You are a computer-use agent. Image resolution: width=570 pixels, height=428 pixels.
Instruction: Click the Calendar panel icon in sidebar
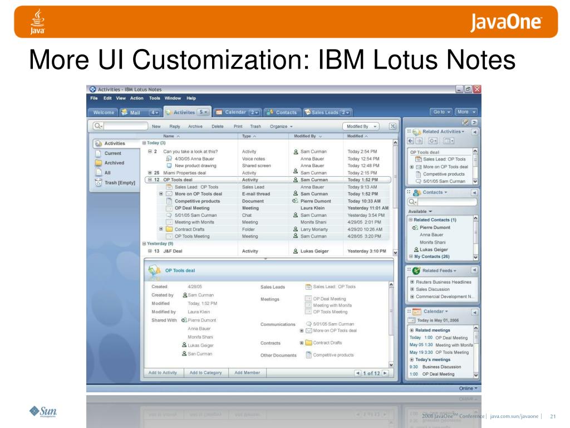pos(416,312)
